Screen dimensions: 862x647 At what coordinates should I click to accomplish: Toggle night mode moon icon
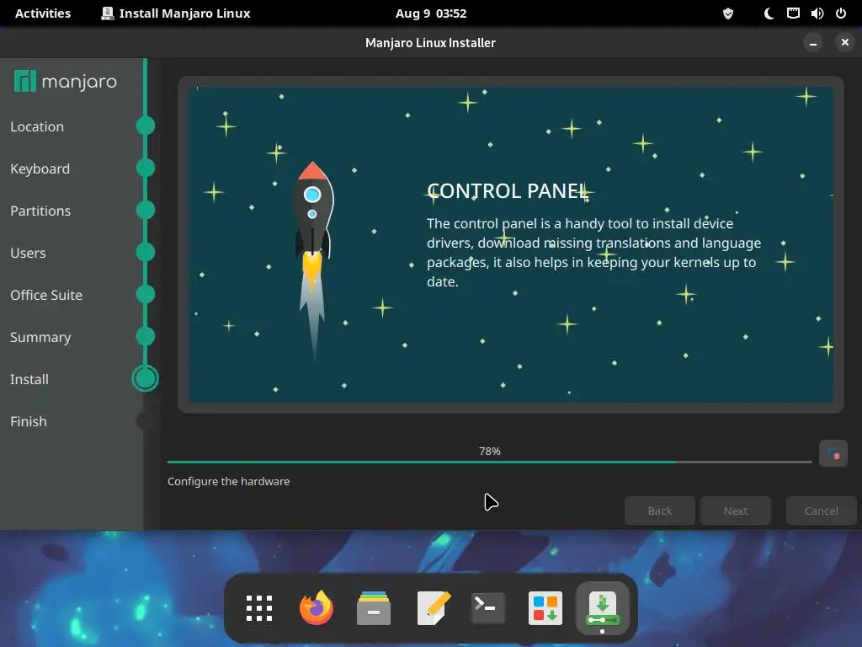coord(769,13)
